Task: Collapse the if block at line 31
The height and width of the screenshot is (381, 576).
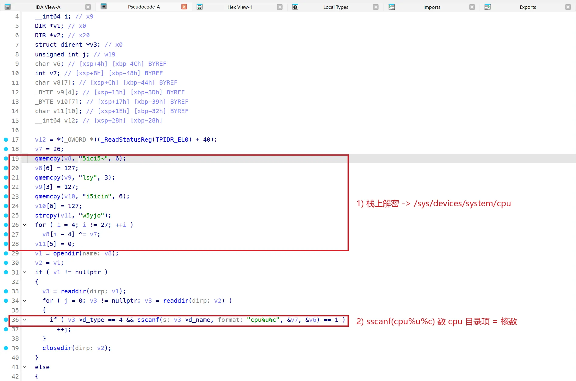Action: coord(25,272)
